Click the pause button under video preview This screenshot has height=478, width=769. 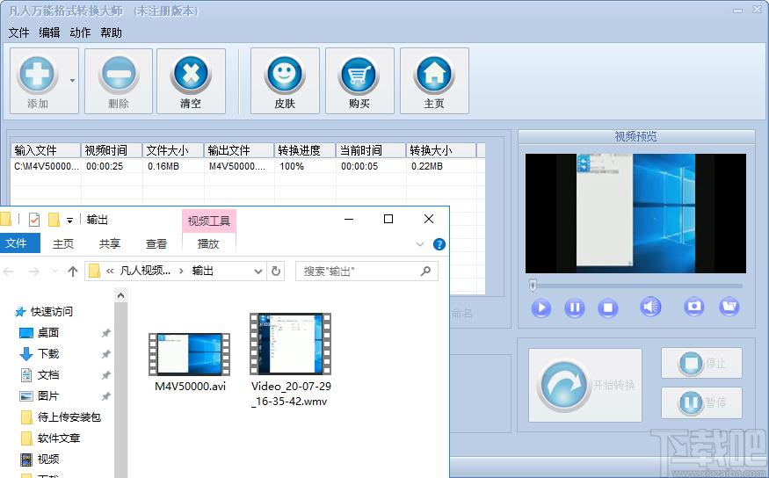click(x=574, y=308)
